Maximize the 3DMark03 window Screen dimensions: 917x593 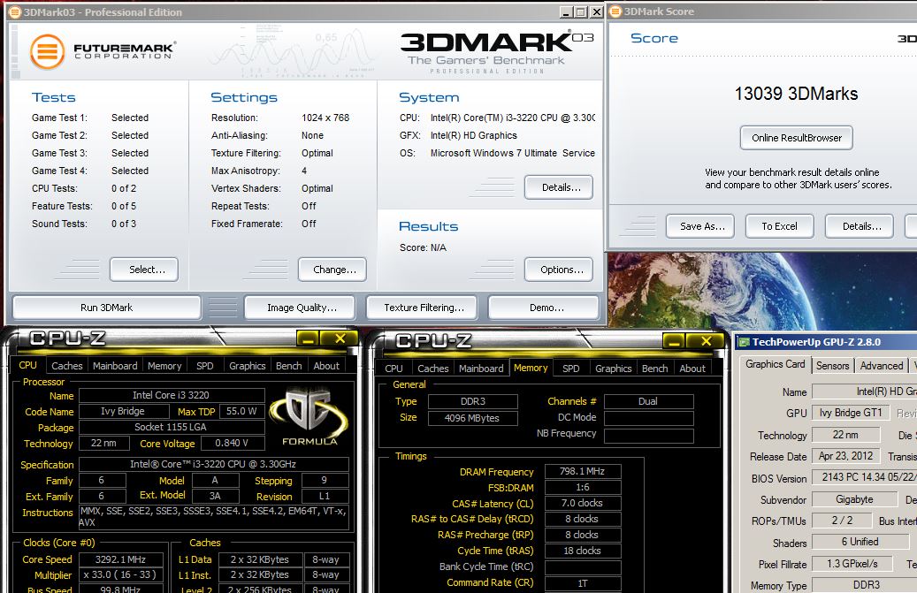click(x=581, y=11)
